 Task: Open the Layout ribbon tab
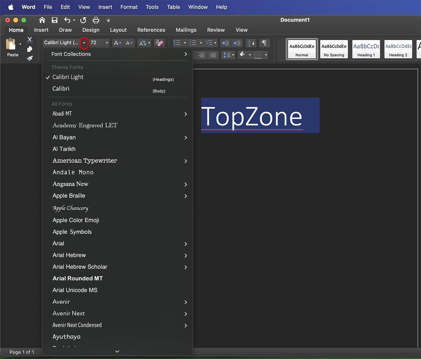(118, 30)
